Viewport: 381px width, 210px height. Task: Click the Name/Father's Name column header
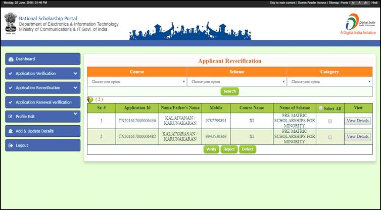tap(180, 108)
